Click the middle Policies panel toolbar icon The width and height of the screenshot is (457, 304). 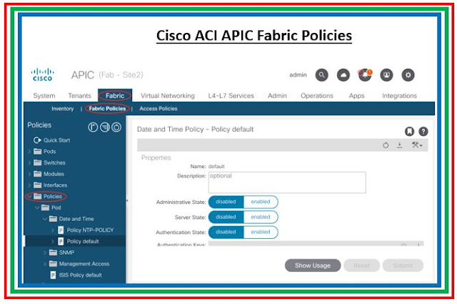105,127
